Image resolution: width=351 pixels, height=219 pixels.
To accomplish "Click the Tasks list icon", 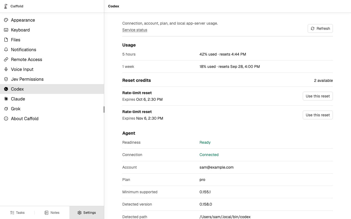I will 12,213.
